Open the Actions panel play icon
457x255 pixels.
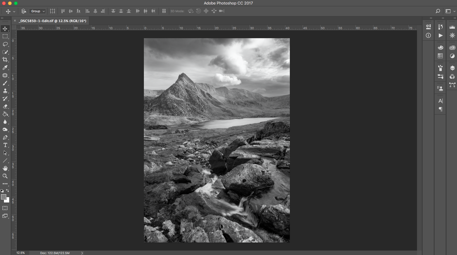click(441, 35)
